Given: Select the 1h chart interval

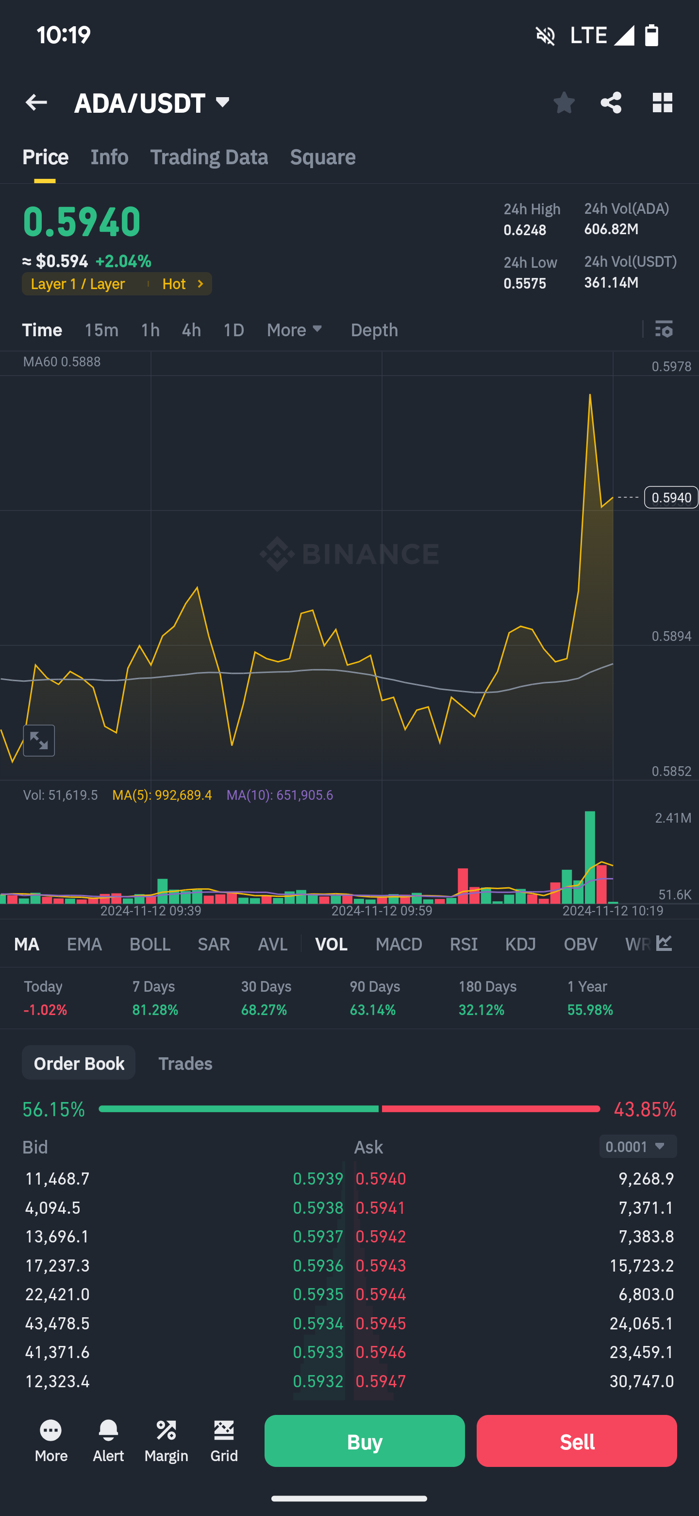Looking at the screenshot, I should [150, 329].
